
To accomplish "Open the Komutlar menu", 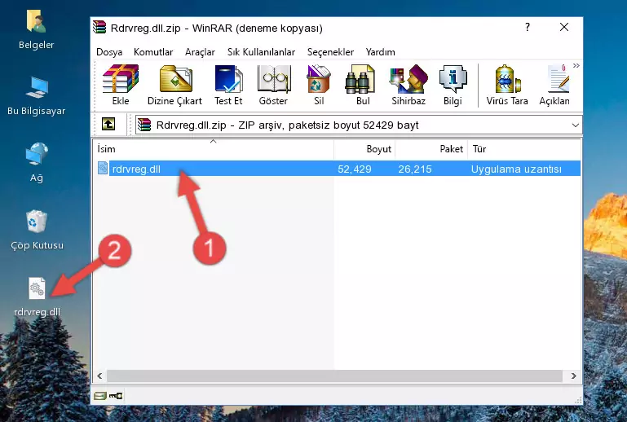I will tap(153, 52).
